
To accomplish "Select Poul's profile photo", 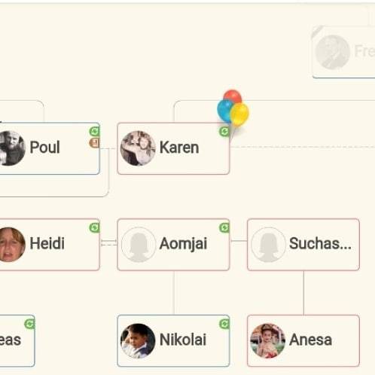I will 11,148.
